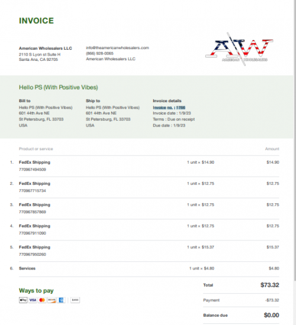296x325 pixels.
Task: Click the $12.75 amount in row 2
Action: (x=273, y=184)
